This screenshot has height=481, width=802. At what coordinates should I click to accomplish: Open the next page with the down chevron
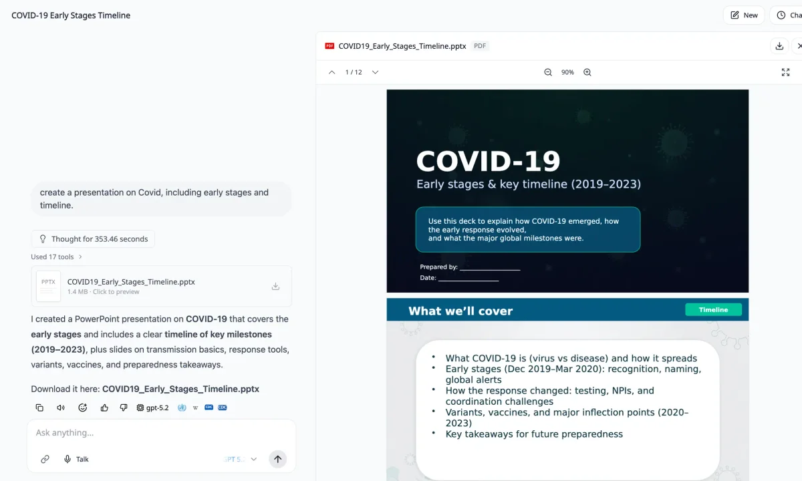point(374,72)
